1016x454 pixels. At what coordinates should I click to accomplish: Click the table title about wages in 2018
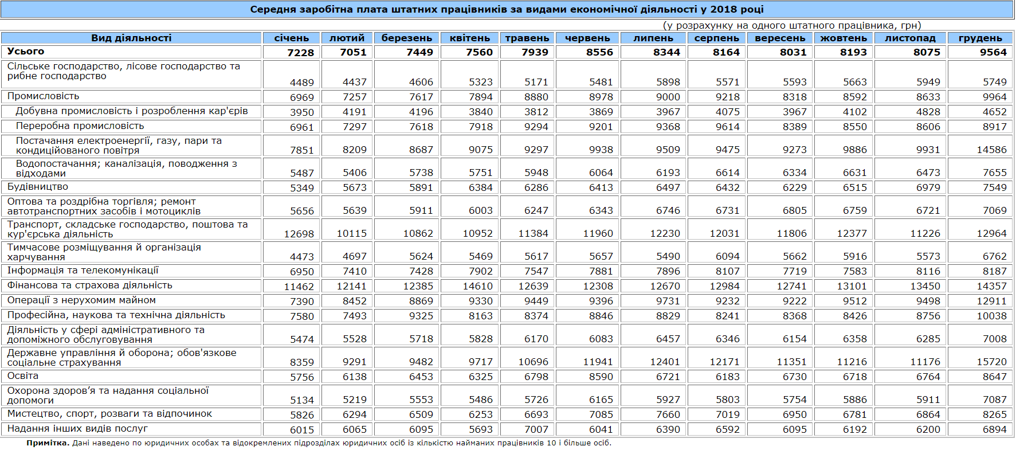point(507,10)
